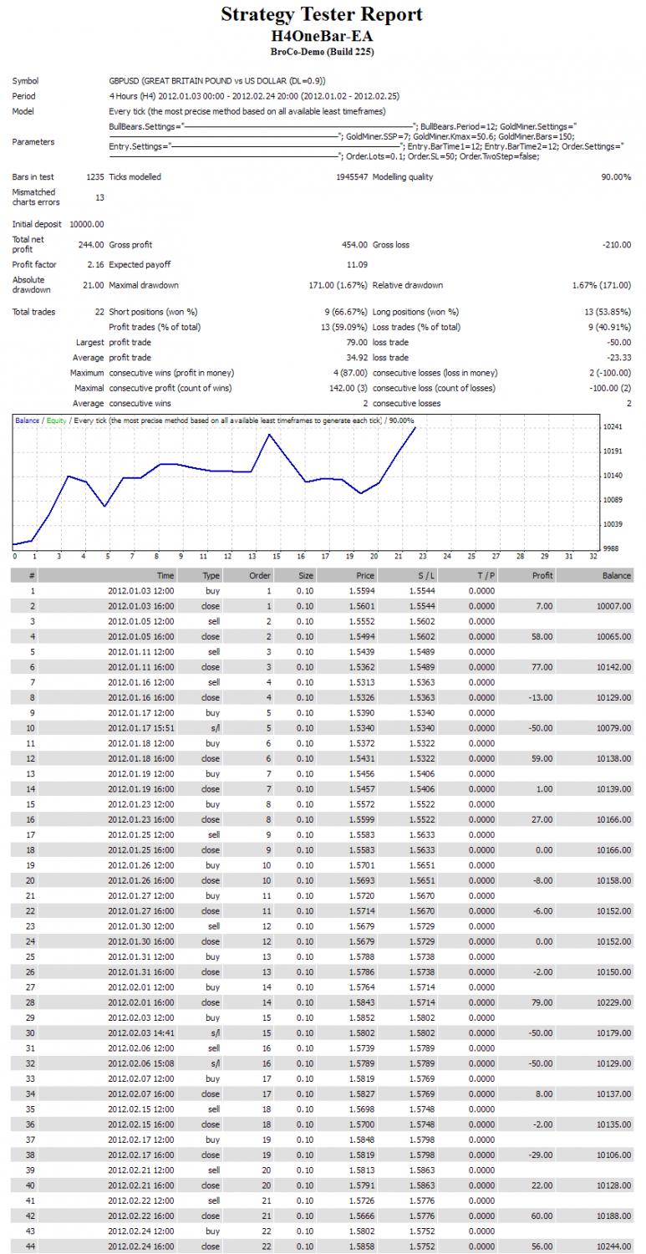Click the final balance cell 10244.00
Screen dimensions: 646x1254
coord(615,1246)
